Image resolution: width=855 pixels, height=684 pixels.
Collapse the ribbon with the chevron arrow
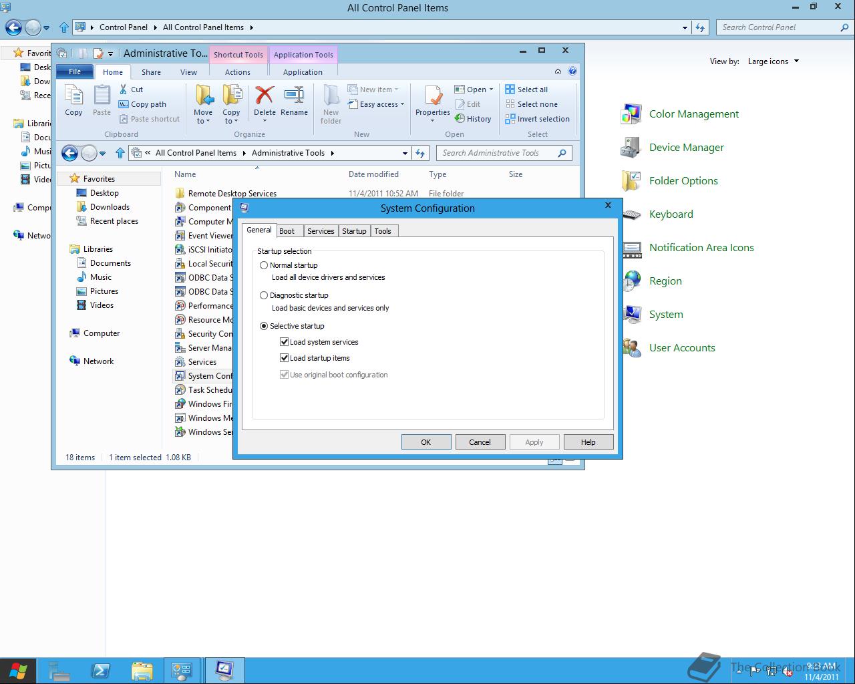(558, 71)
